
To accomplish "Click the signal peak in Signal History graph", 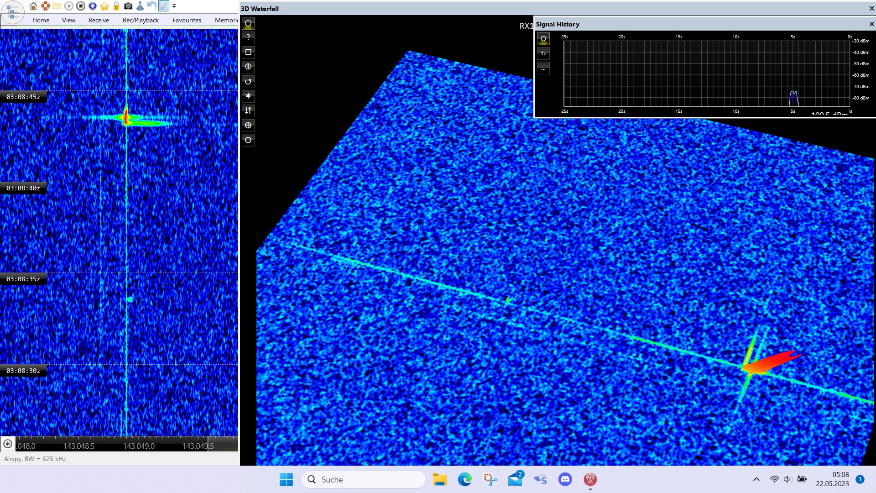I will coord(794,98).
